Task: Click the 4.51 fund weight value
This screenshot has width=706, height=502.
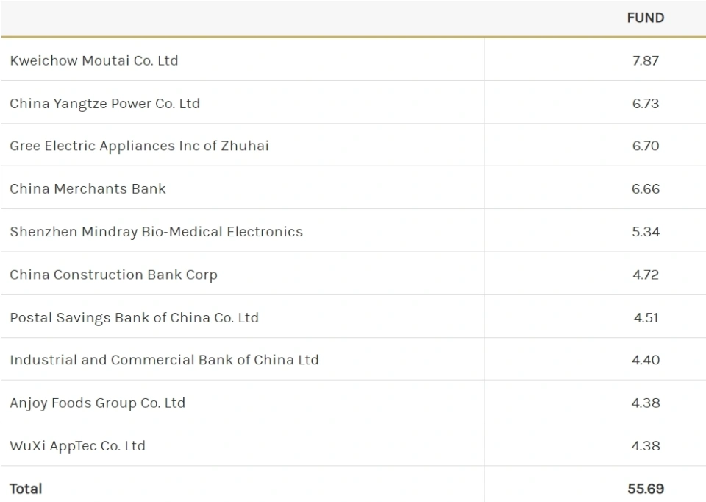Action: (646, 317)
